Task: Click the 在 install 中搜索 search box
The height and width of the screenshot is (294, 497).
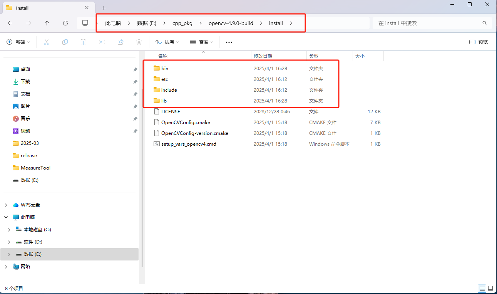Action: click(427, 23)
